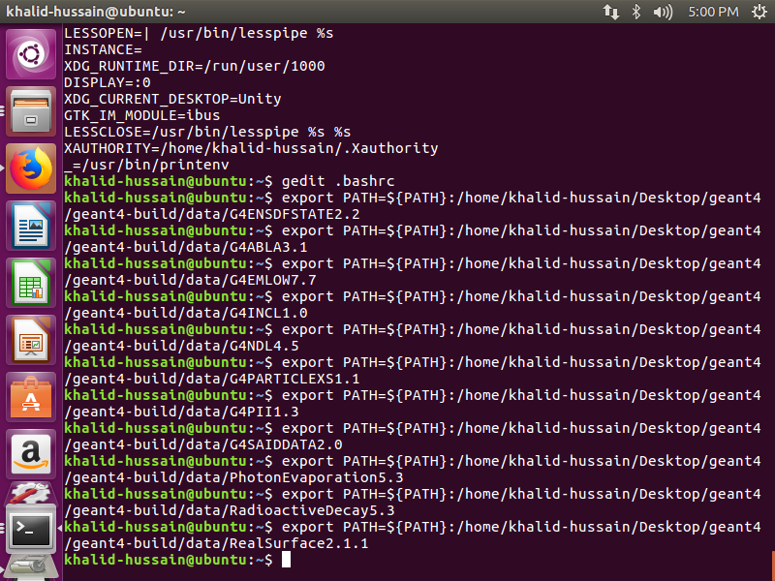775x581 pixels.
Task: Click the cursor at the last prompt
Action: click(286, 561)
